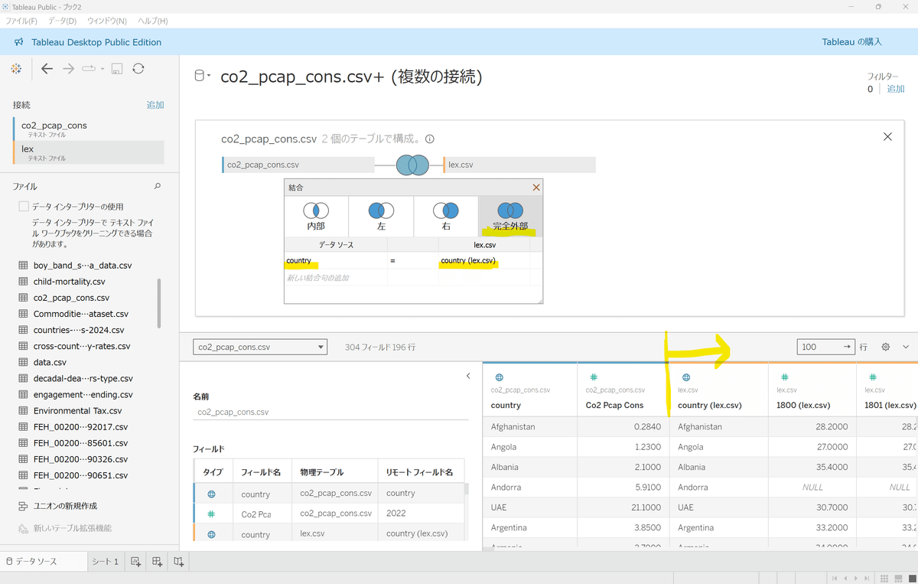Refresh the data source with circular arrows

click(138, 69)
